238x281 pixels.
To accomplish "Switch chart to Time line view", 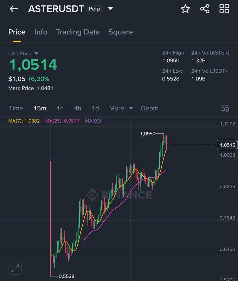I will tap(16, 108).
